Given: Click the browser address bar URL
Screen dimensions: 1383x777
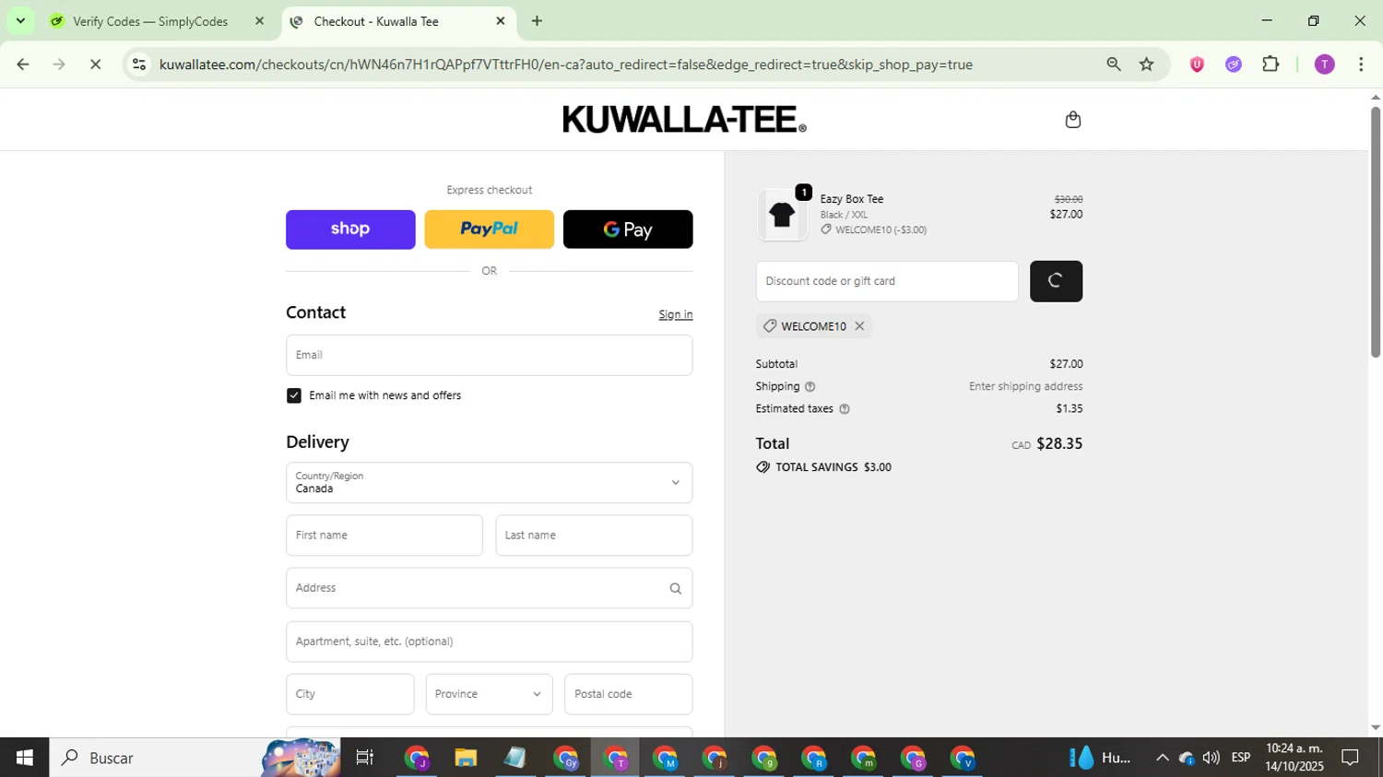Looking at the screenshot, I should 565,65.
